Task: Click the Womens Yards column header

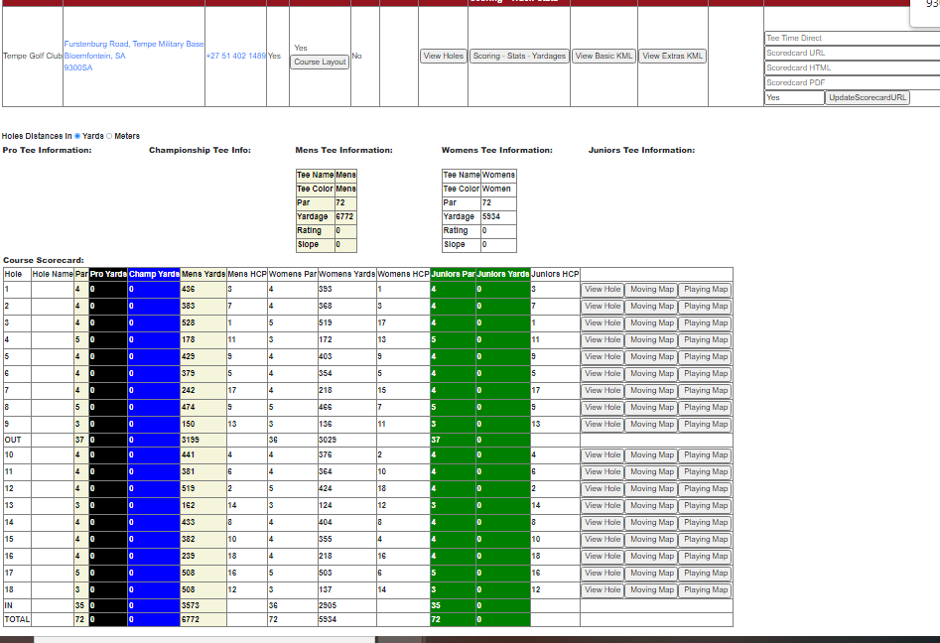Action: point(347,274)
